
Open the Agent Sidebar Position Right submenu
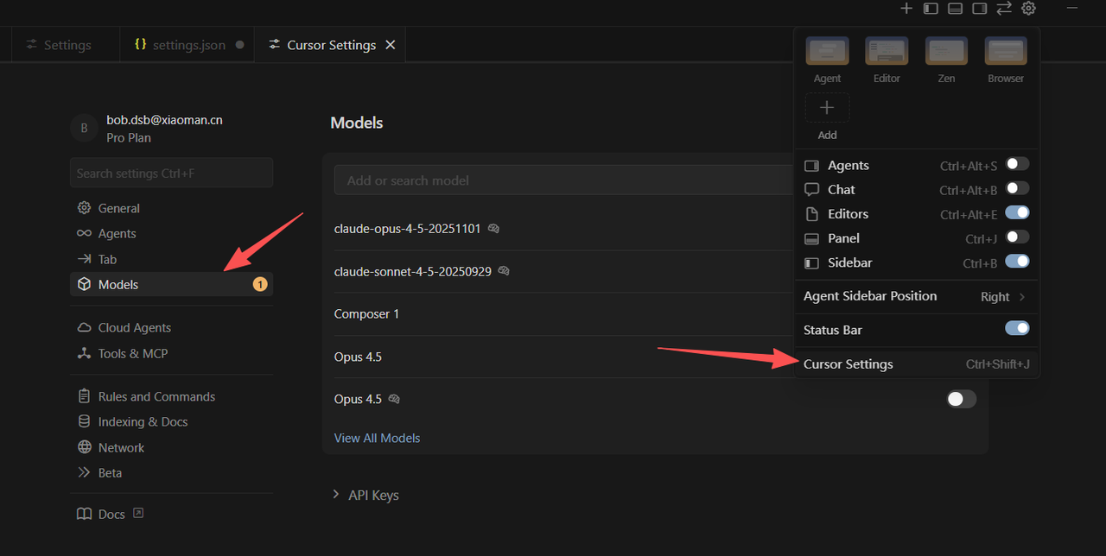916,296
